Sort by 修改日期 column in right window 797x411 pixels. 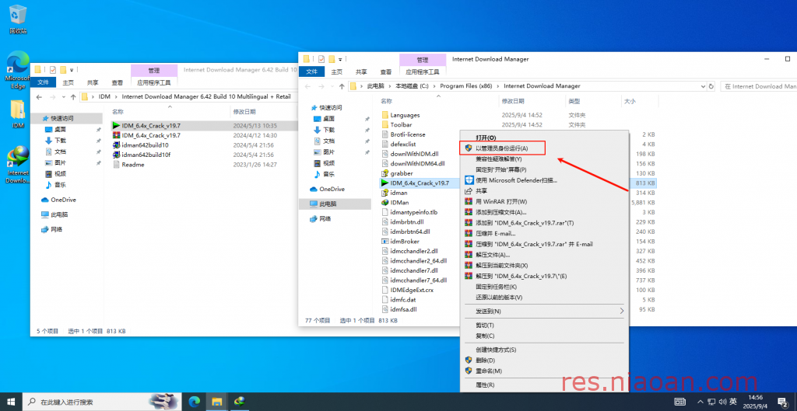click(x=514, y=102)
